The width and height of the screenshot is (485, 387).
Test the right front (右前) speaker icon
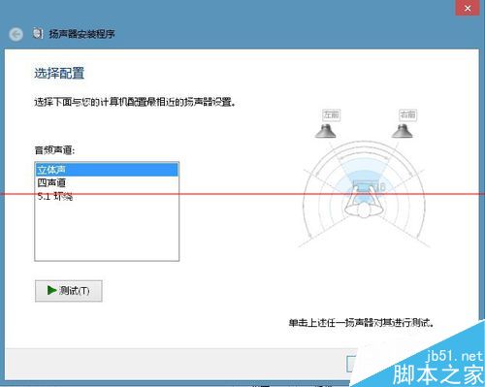point(403,131)
